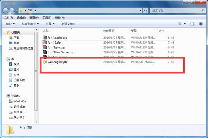Click the help question mark icon

click(201, 24)
